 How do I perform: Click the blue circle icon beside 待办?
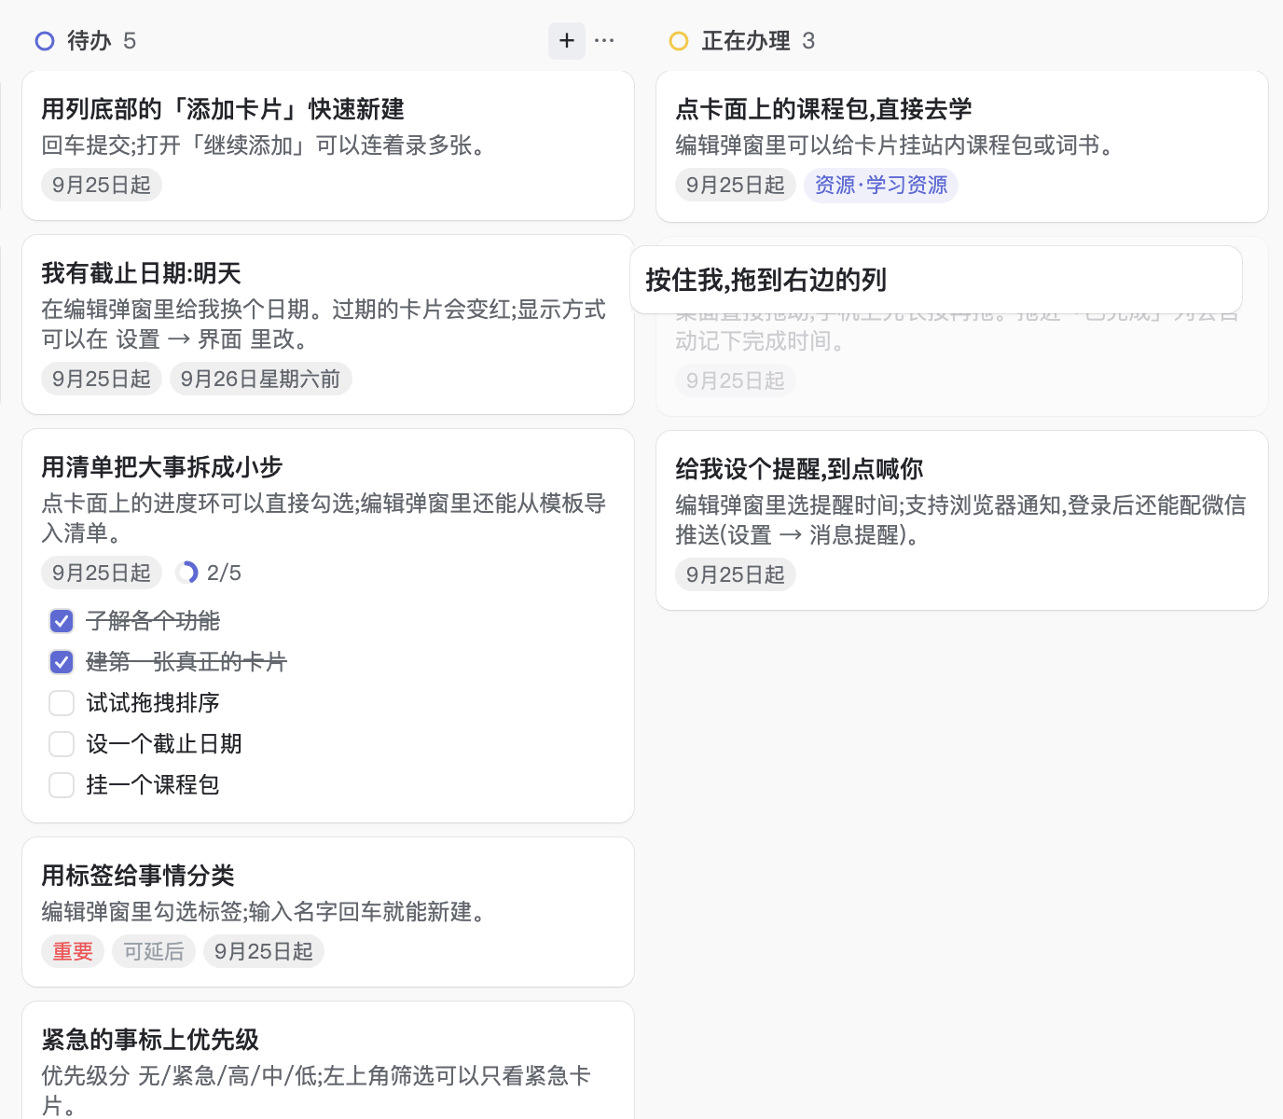pos(45,41)
